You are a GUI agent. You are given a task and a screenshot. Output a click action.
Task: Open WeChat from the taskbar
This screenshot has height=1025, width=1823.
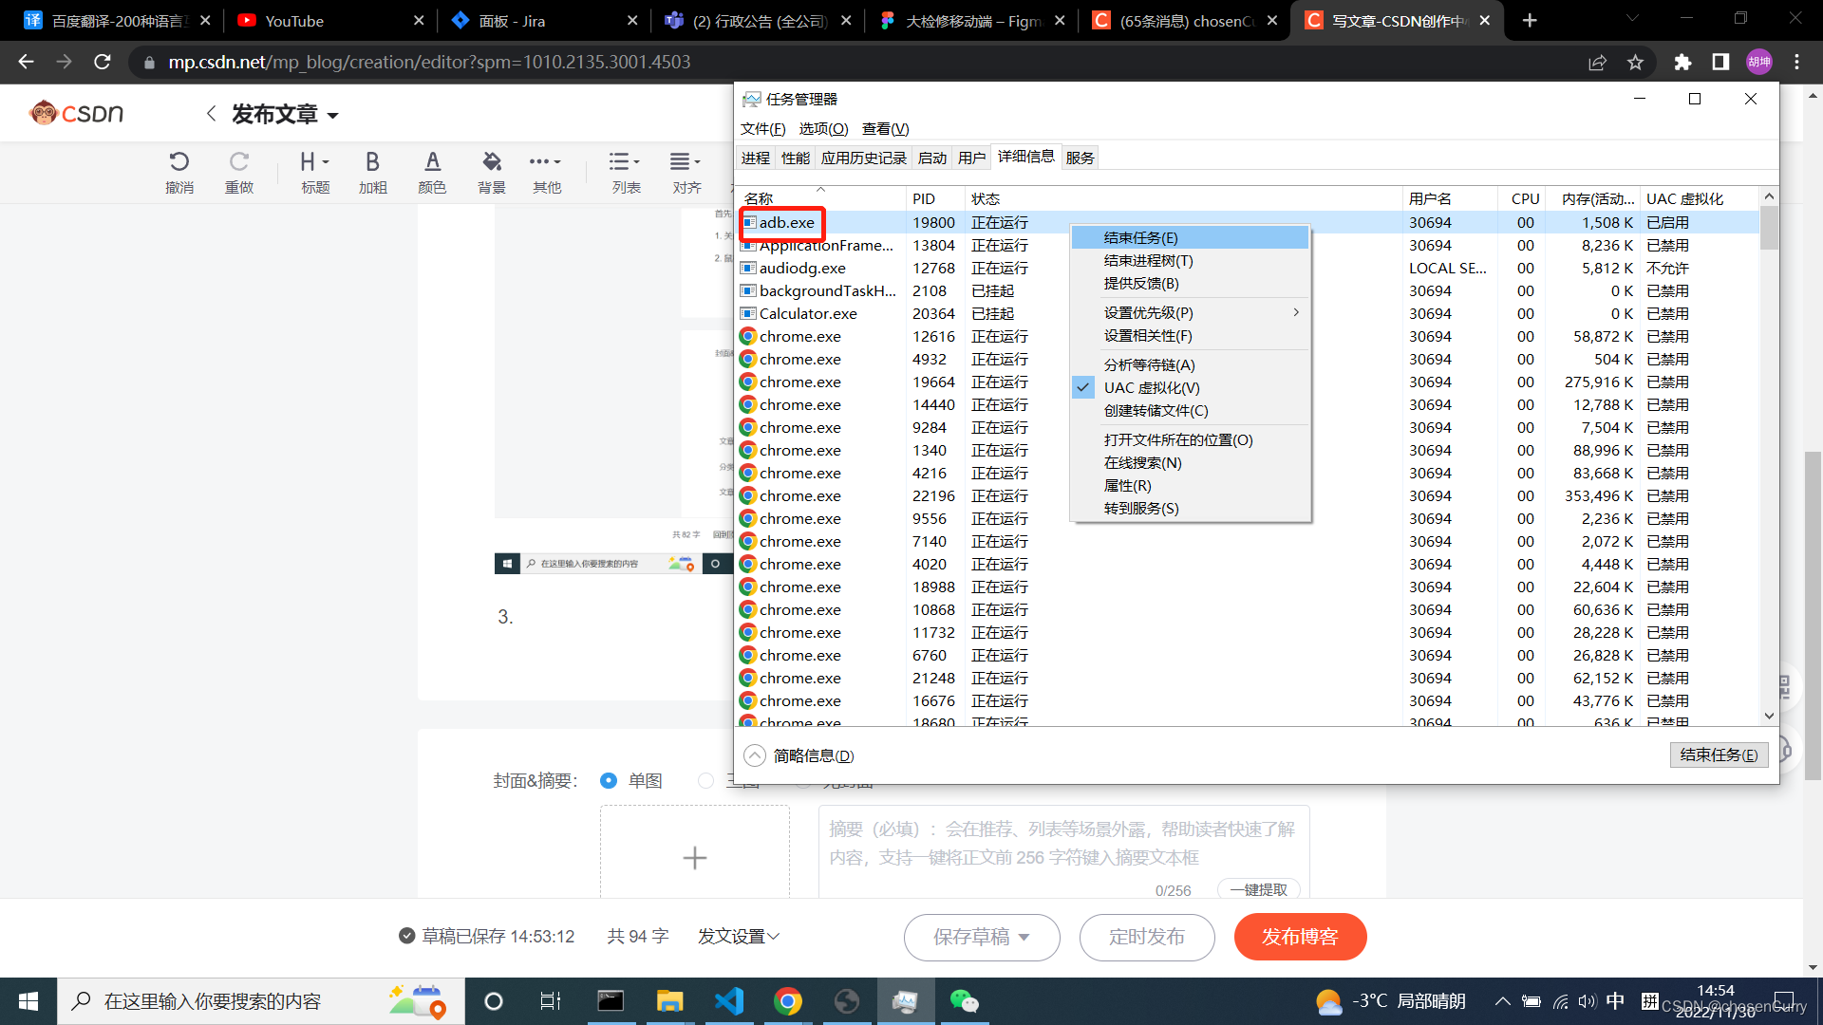[x=964, y=1001]
